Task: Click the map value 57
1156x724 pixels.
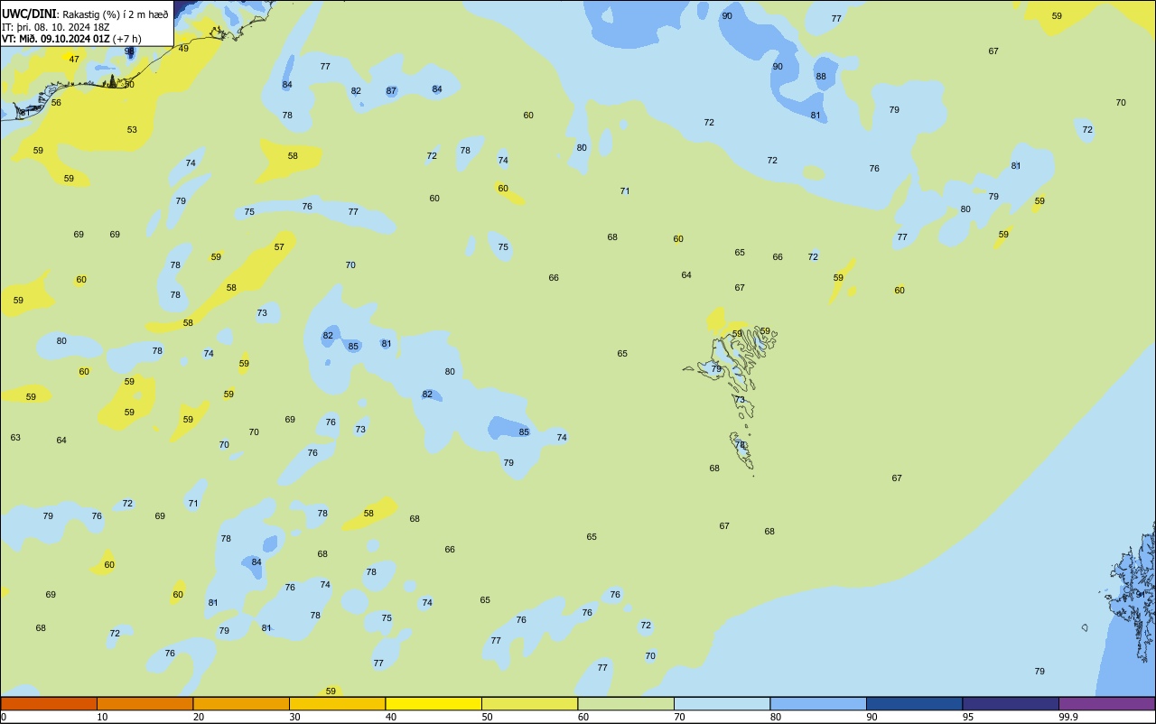Action: pyautogui.click(x=279, y=247)
